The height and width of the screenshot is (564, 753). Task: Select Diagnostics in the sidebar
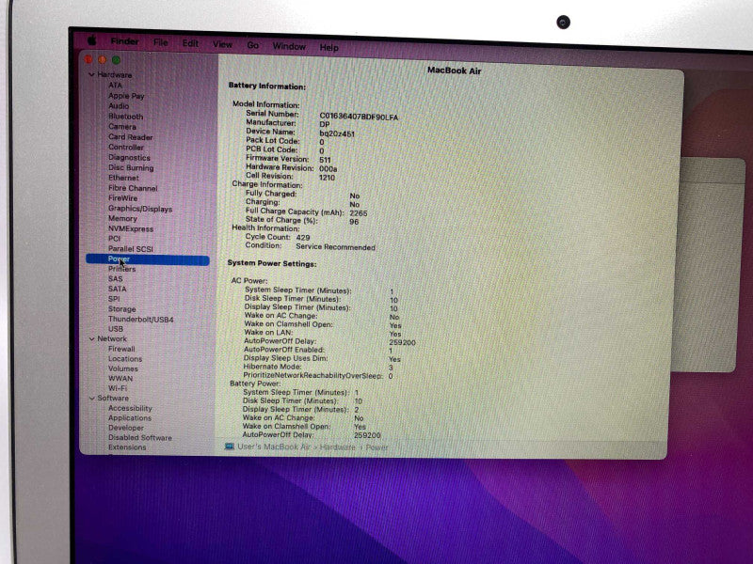[129, 157]
